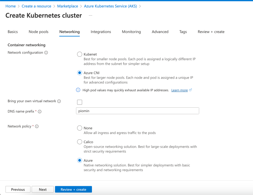253x195 pixels.
Task: Go to the Monitoring tab
Action: 131,32
